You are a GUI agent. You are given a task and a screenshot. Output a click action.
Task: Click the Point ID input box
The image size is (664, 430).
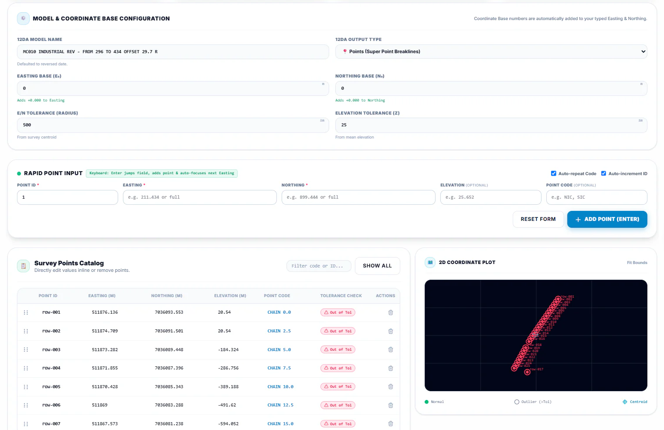(68, 197)
